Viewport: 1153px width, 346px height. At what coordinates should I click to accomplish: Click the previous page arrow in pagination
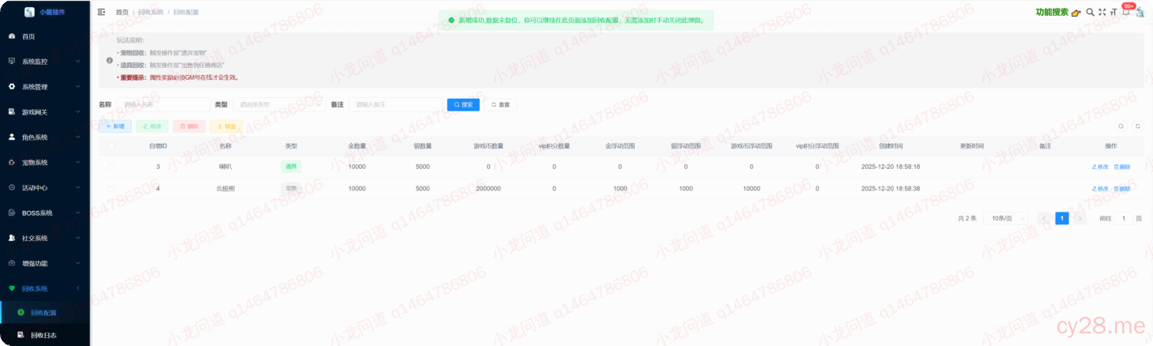tap(1045, 218)
